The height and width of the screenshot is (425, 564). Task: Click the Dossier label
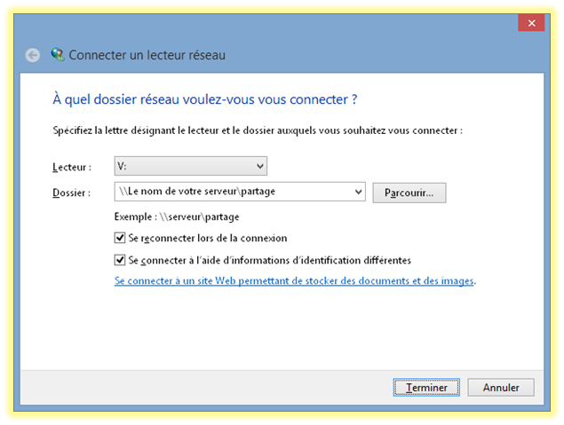click(x=71, y=193)
